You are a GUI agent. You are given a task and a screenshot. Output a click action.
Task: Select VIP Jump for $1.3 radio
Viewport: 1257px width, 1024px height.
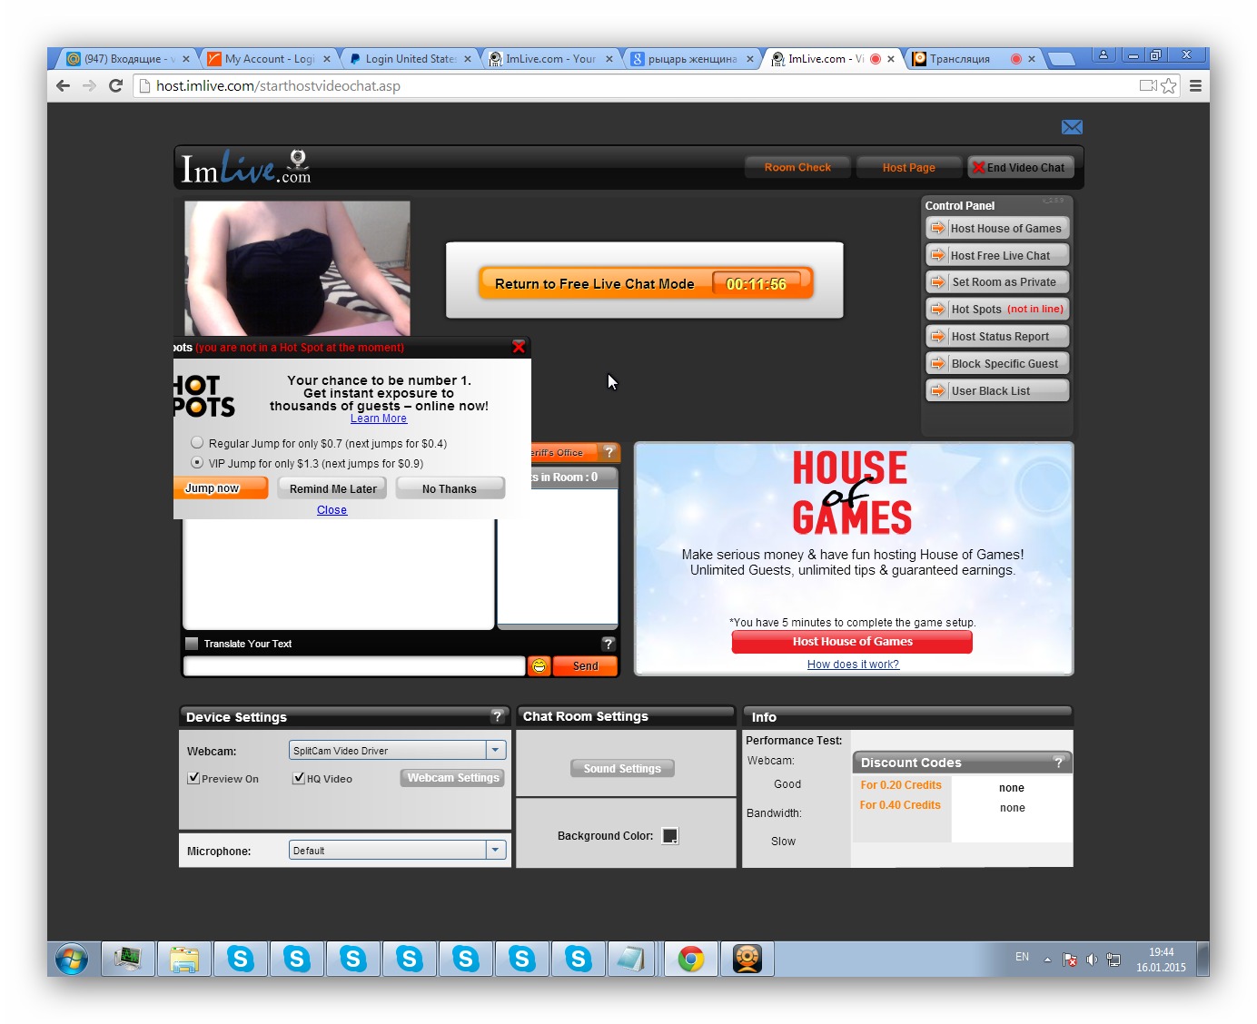coord(197,463)
